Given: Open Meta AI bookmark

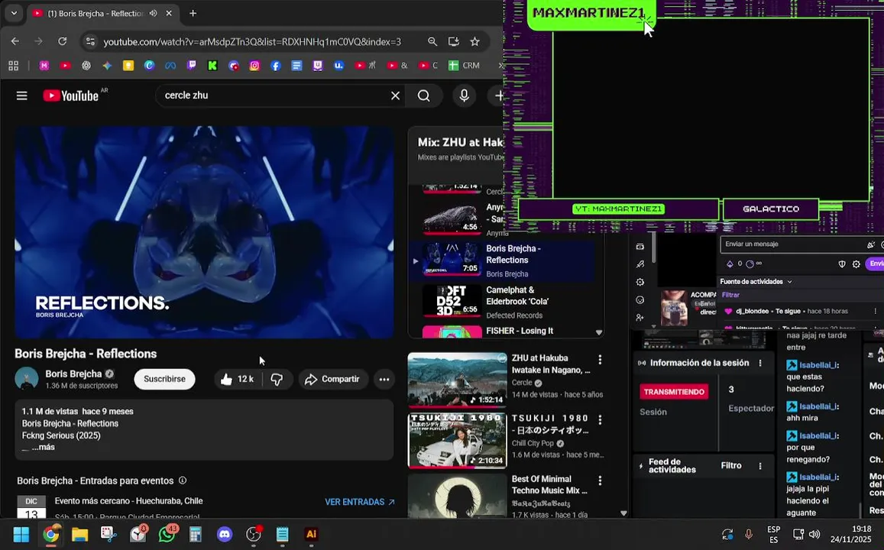Looking at the screenshot, I should click(x=170, y=66).
